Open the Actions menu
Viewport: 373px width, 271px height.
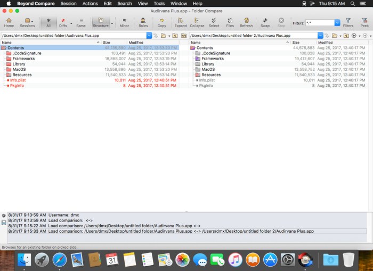pos(90,4)
